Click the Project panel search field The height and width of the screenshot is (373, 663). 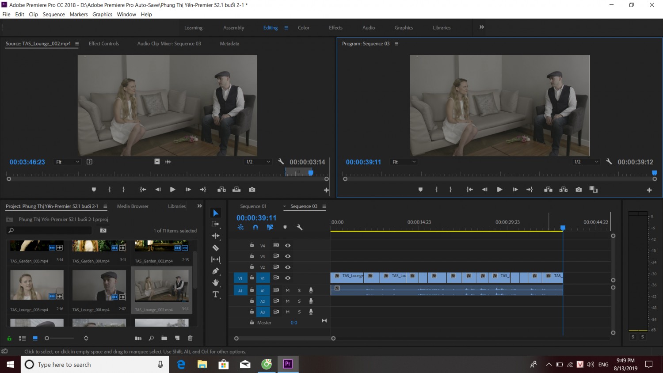pyautogui.click(x=50, y=230)
